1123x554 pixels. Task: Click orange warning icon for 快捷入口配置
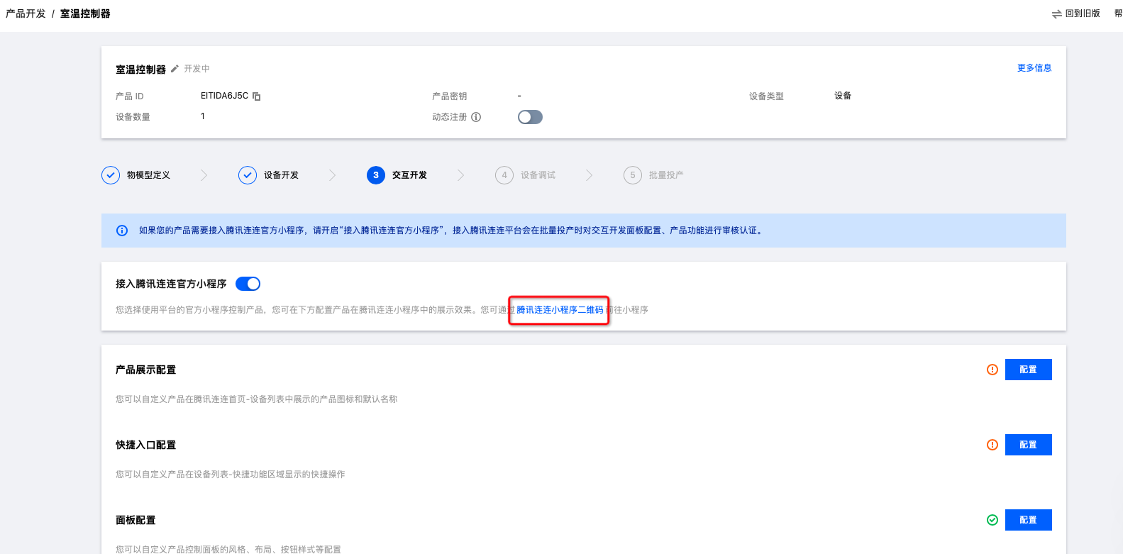(992, 445)
